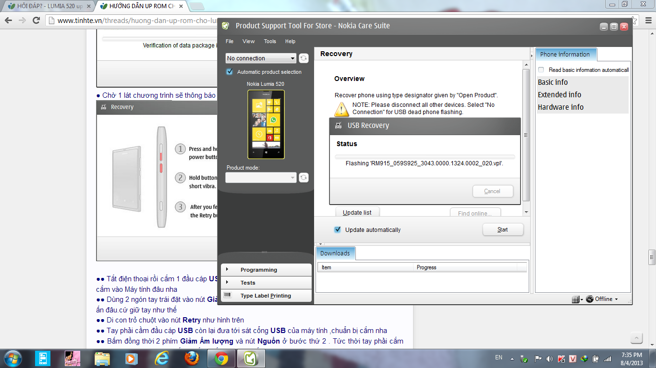Screen dimensions: 656x368
Task: Switch to the Downloads tab
Action: 335,253
